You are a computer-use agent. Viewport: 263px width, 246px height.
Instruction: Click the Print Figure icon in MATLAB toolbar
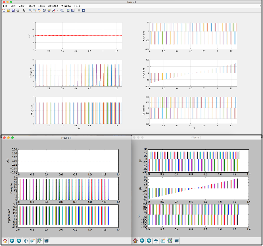(18, 10)
